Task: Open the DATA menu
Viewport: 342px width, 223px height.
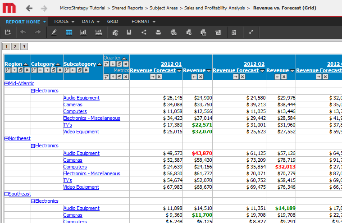Action: click(91, 22)
